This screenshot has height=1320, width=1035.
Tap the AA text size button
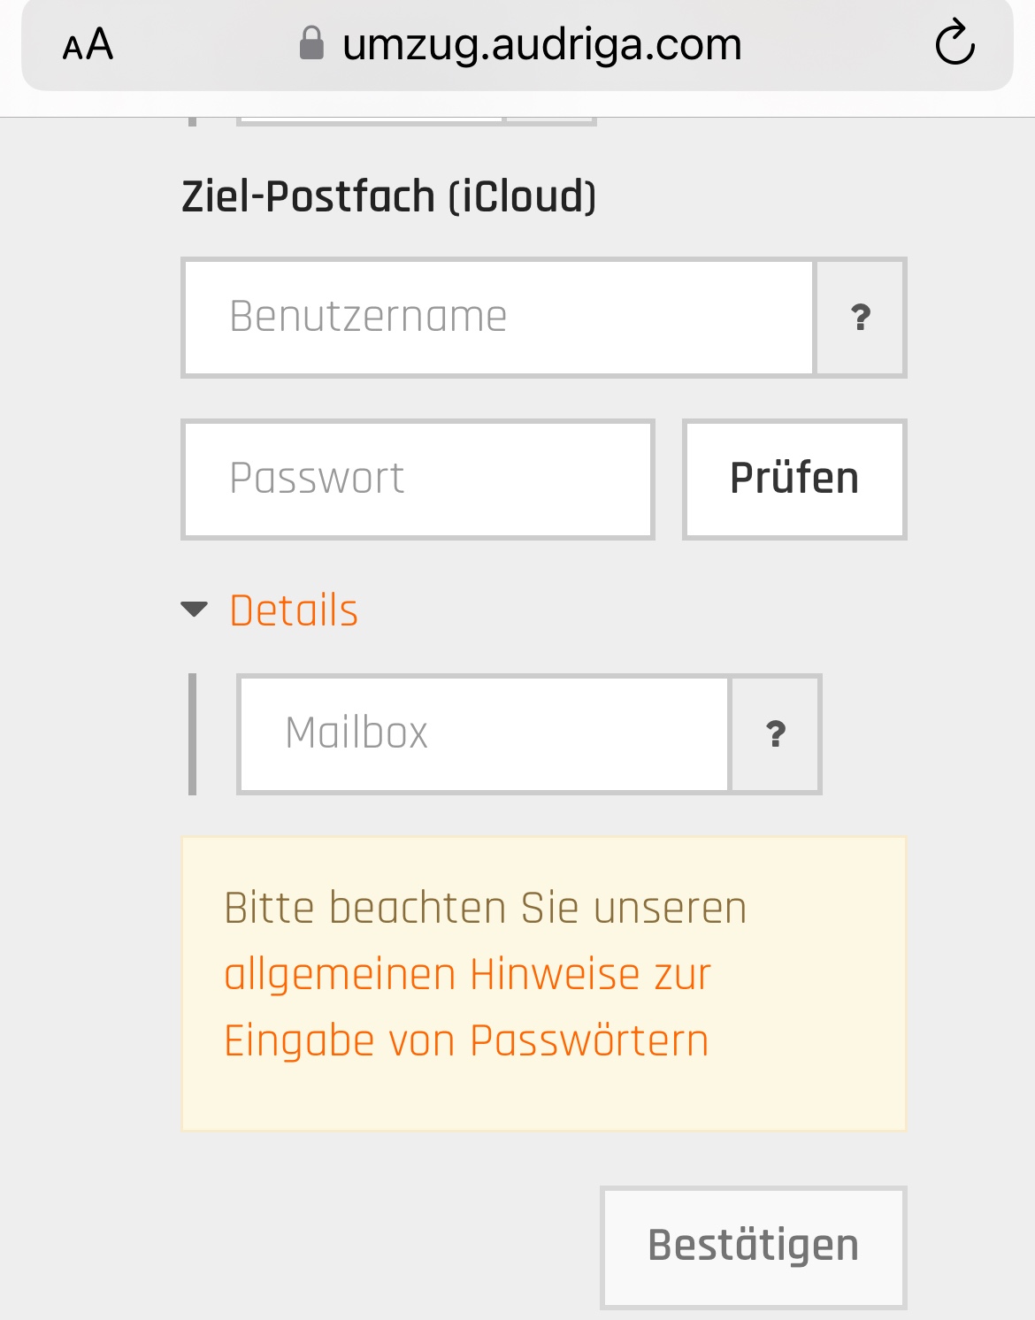88,44
